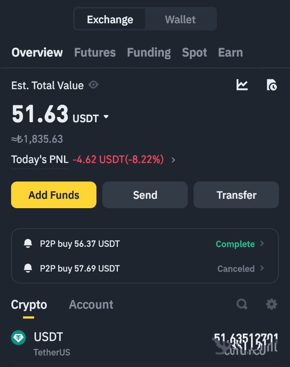
Task: Toggle balance visibility eye icon
Action: 94,85
